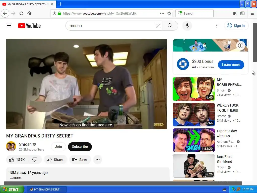Subscribe to the Smosh channel
This screenshot has height=193, width=257.
click(80, 147)
